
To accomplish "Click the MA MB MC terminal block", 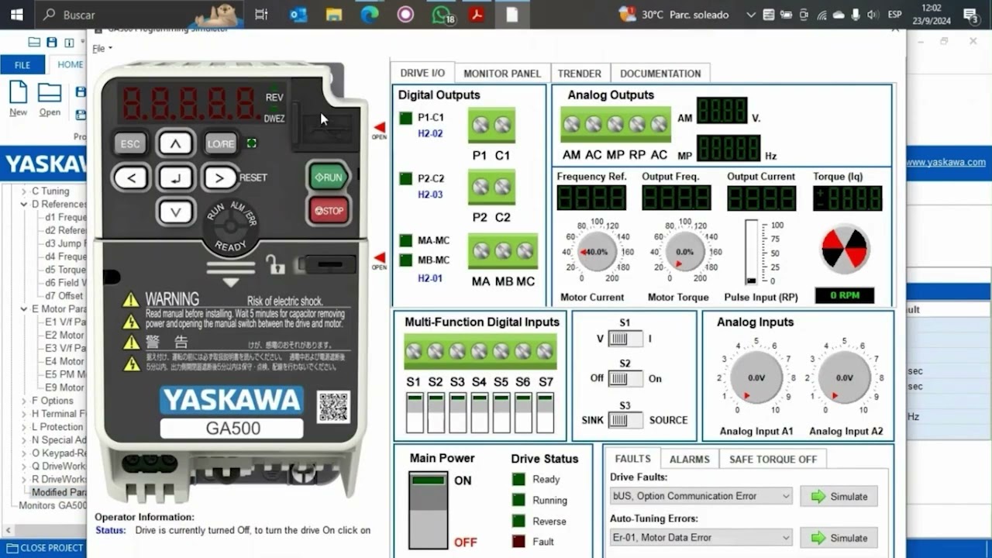I will (503, 251).
